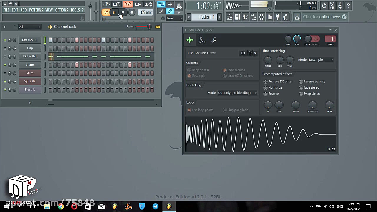The width and height of the screenshot is (377, 212).
Task: Toggle the metronome button
Action: click(x=107, y=4)
